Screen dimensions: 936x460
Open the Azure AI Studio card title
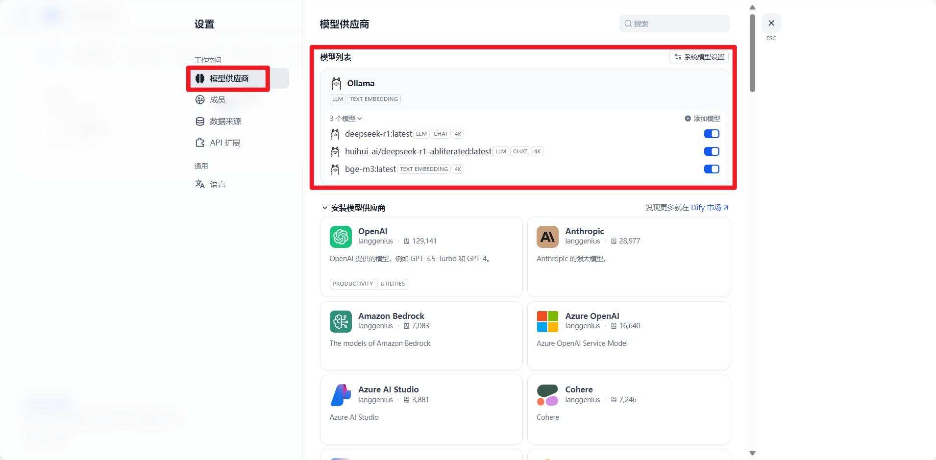tap(389, 389)
